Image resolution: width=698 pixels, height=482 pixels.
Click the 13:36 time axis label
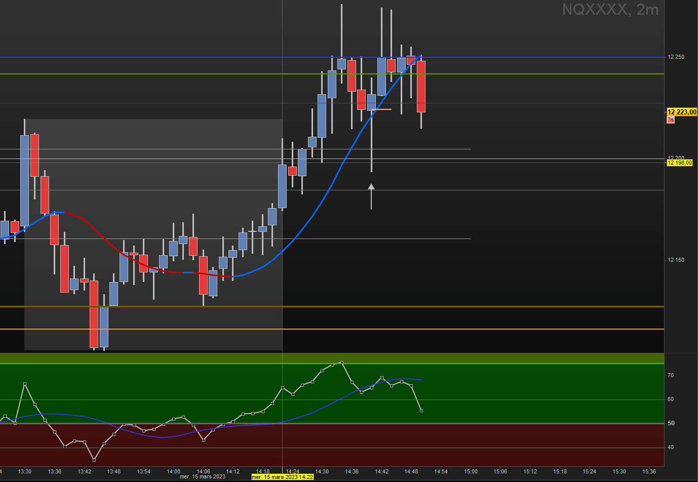pos(55,471)
